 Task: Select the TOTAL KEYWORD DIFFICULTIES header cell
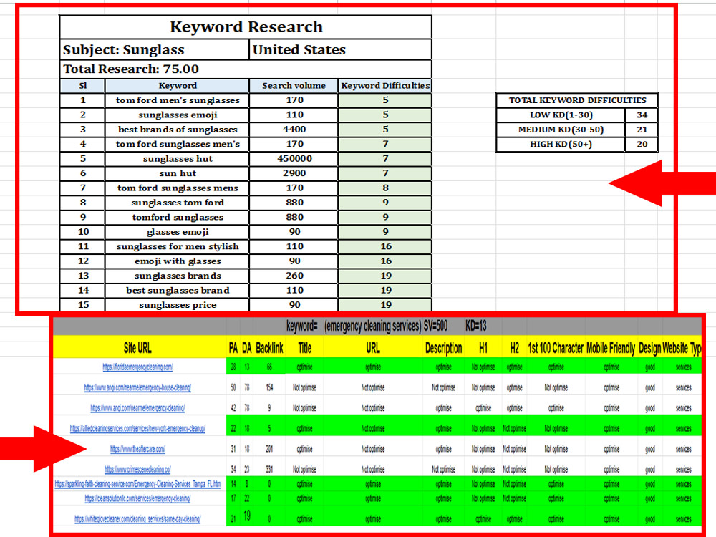click(577, 100)
